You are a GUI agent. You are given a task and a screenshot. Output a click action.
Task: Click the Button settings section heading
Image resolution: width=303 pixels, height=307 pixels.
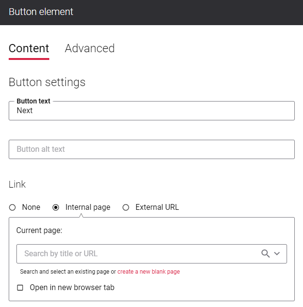[47, 82]
